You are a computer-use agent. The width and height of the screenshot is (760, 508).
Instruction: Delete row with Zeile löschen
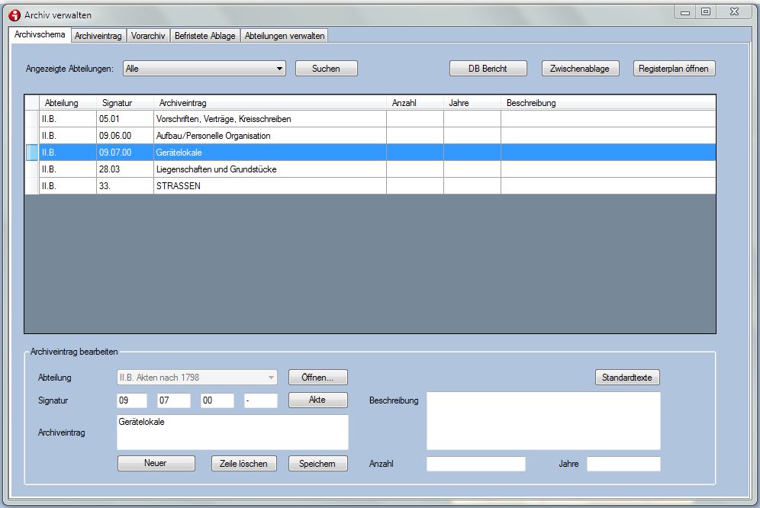243,464
